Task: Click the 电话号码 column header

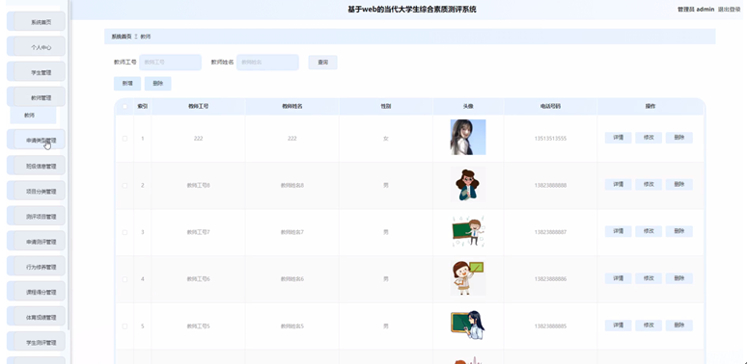Action: click(550, 107)
